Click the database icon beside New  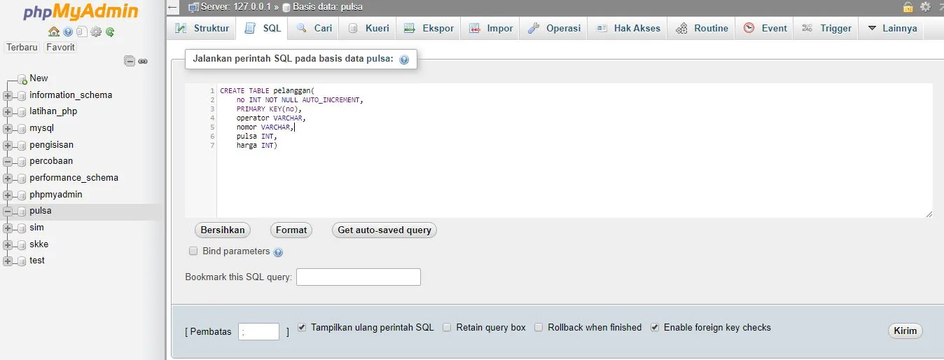22,79
